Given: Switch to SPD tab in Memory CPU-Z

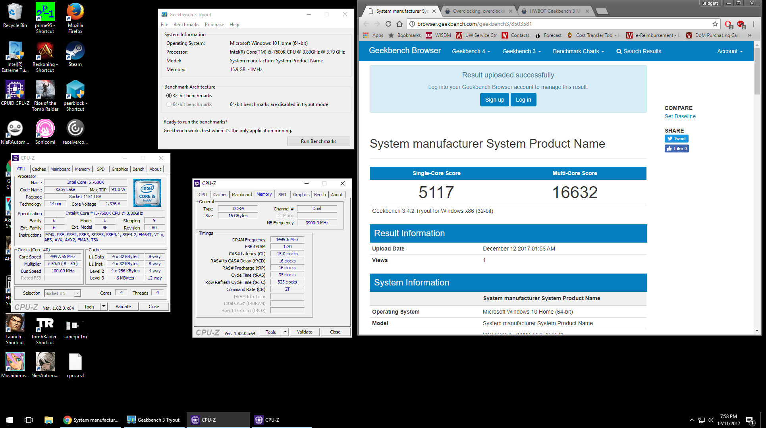Looking at the screenshot, I should [x=282, y=195].
